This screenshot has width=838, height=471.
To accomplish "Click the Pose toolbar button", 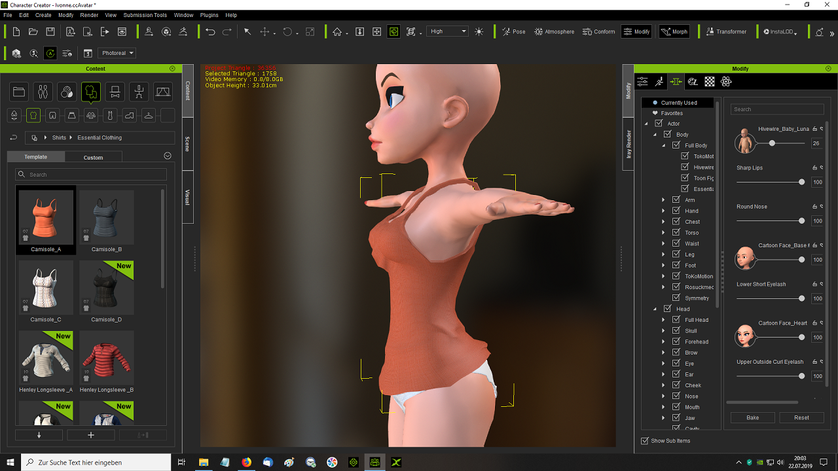I will 515,31.
